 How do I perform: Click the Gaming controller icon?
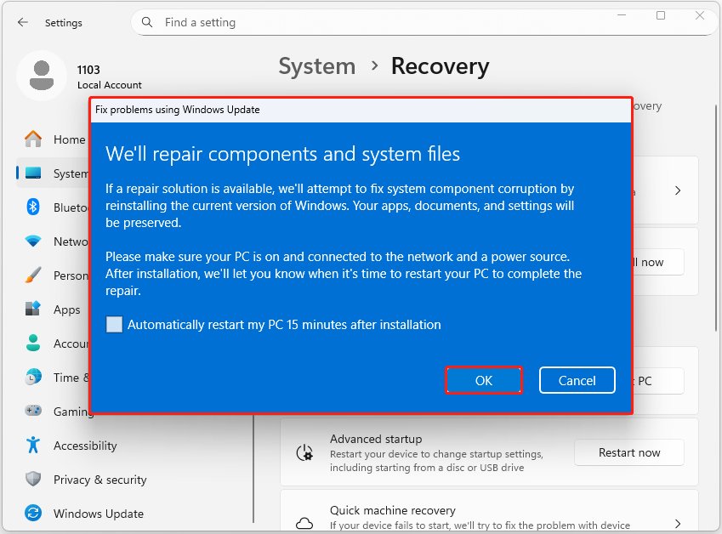(32, 411)
